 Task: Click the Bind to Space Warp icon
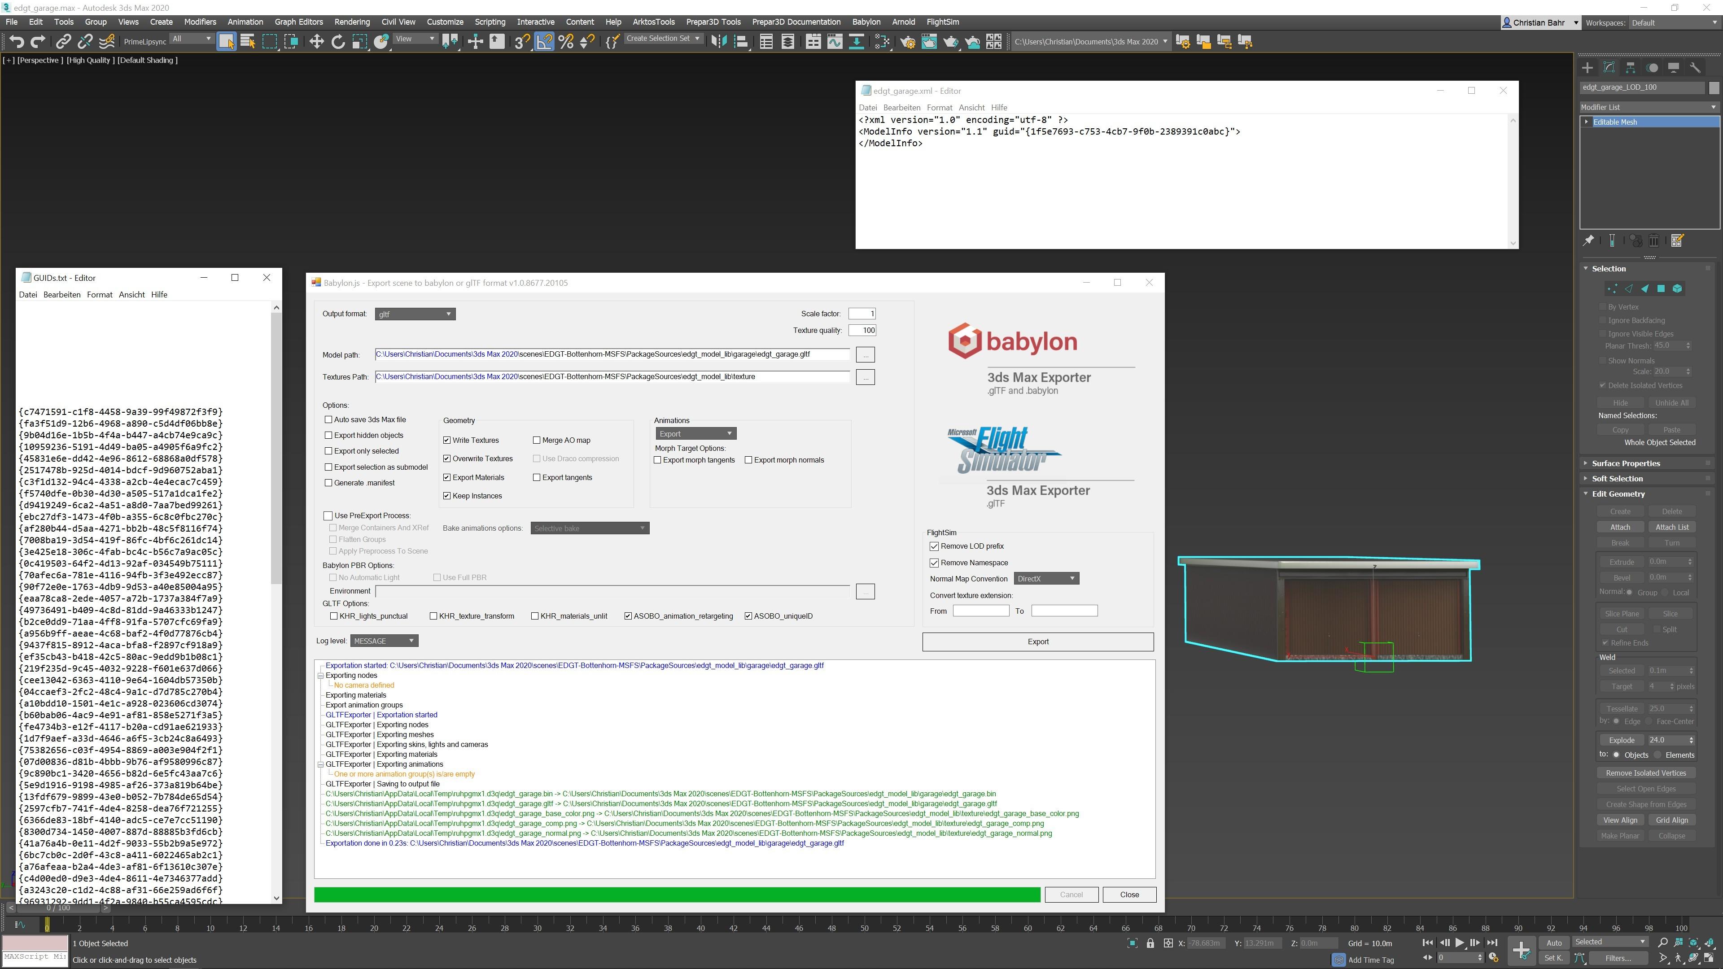click(x=107, y=41)
